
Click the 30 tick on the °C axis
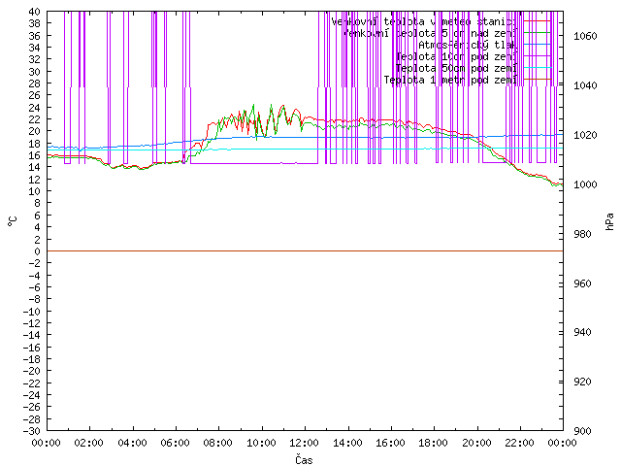[x=35, y=71]
